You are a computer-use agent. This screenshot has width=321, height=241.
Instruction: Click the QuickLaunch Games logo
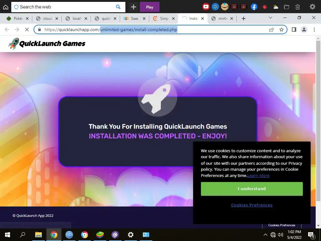point(47,43)
